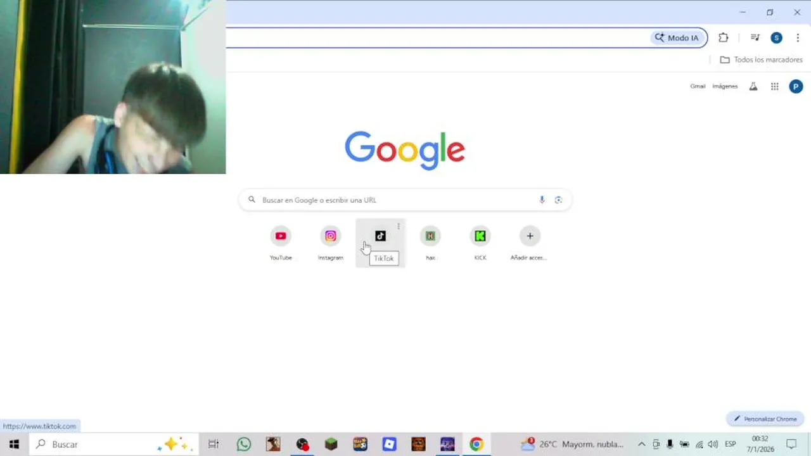Restore down the Chrome window
The height and width of the screenshot is (456, 811).
click(x=770, y=12)
